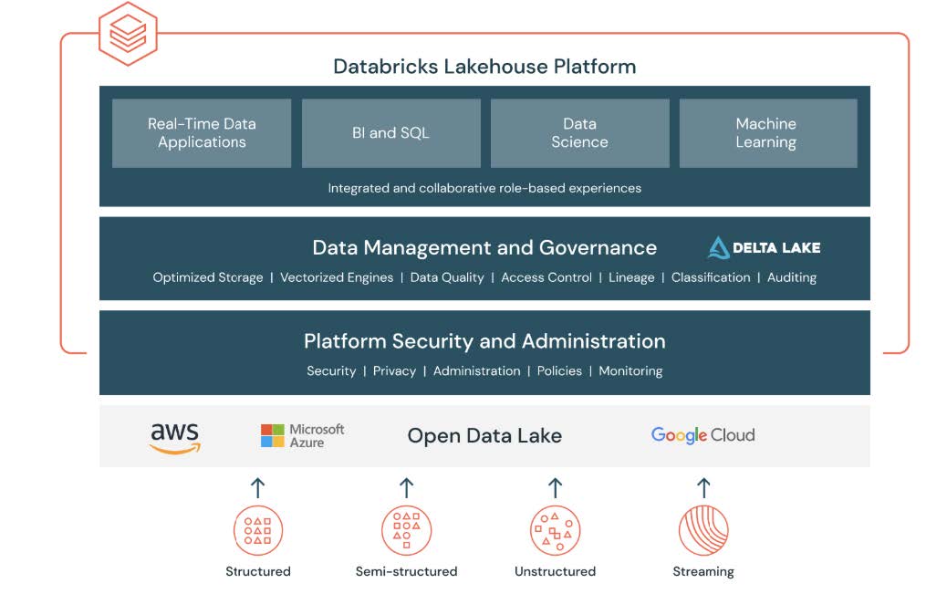Image resolution: width=947 pixels, height=594 pixels.
Task: Click the Auditing label
Action: pyautogui.click(x=792, y=277)
